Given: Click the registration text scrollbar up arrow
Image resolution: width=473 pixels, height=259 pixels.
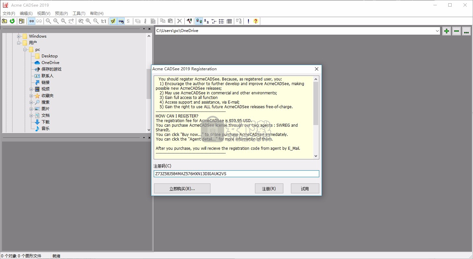Looking at the screenshot, I should click(x=316, y=79).
